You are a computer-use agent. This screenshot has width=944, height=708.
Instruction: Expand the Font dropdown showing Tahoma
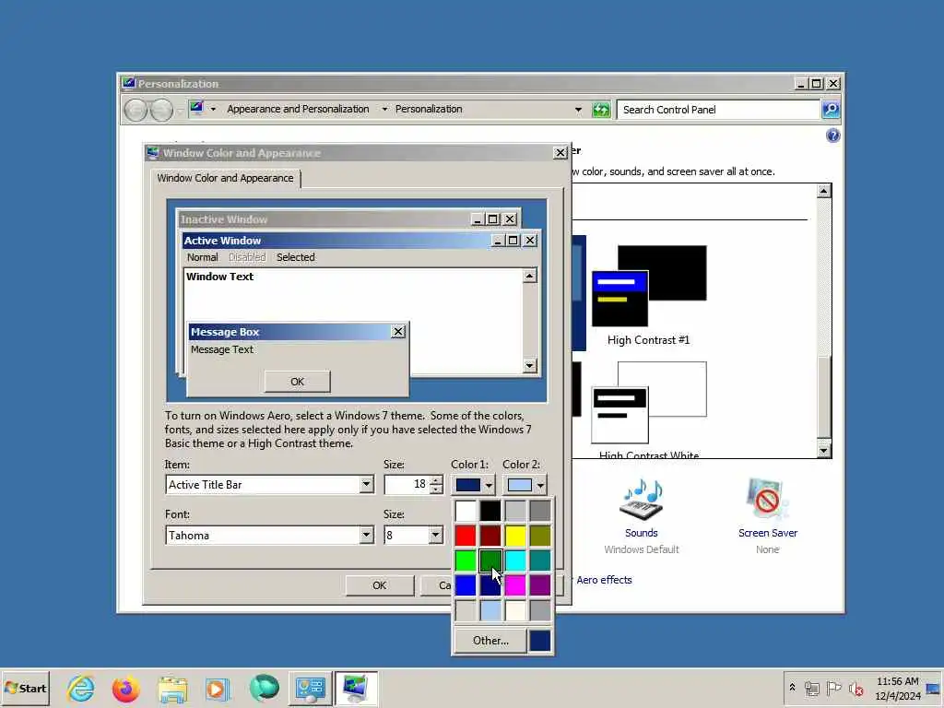click(366, 536)
